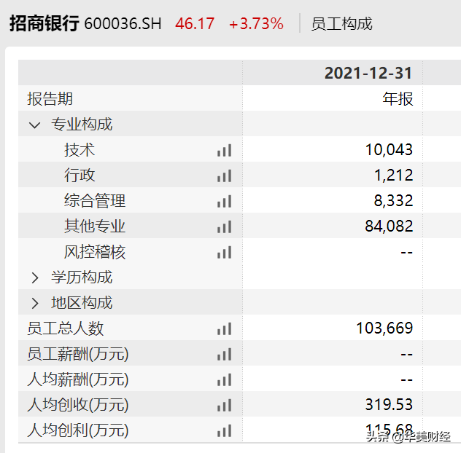Select the 风控稽核 row label
The image size is (461, 453).
95,252
